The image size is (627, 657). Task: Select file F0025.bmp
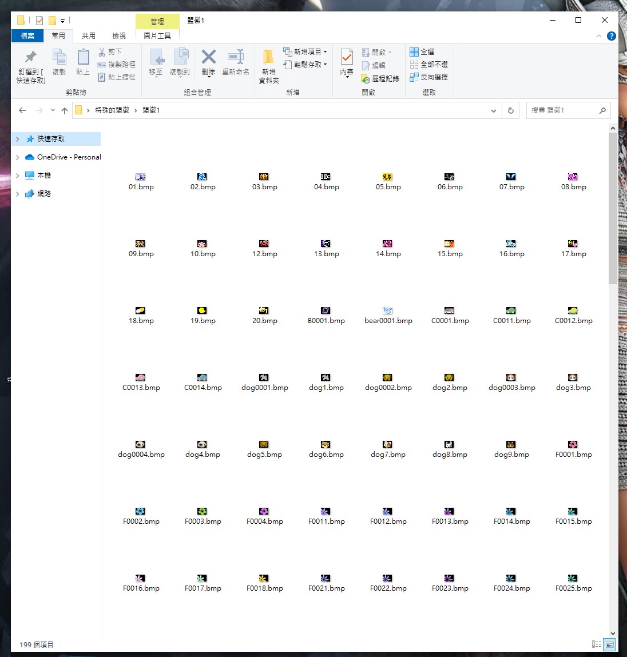coord(573,584)
